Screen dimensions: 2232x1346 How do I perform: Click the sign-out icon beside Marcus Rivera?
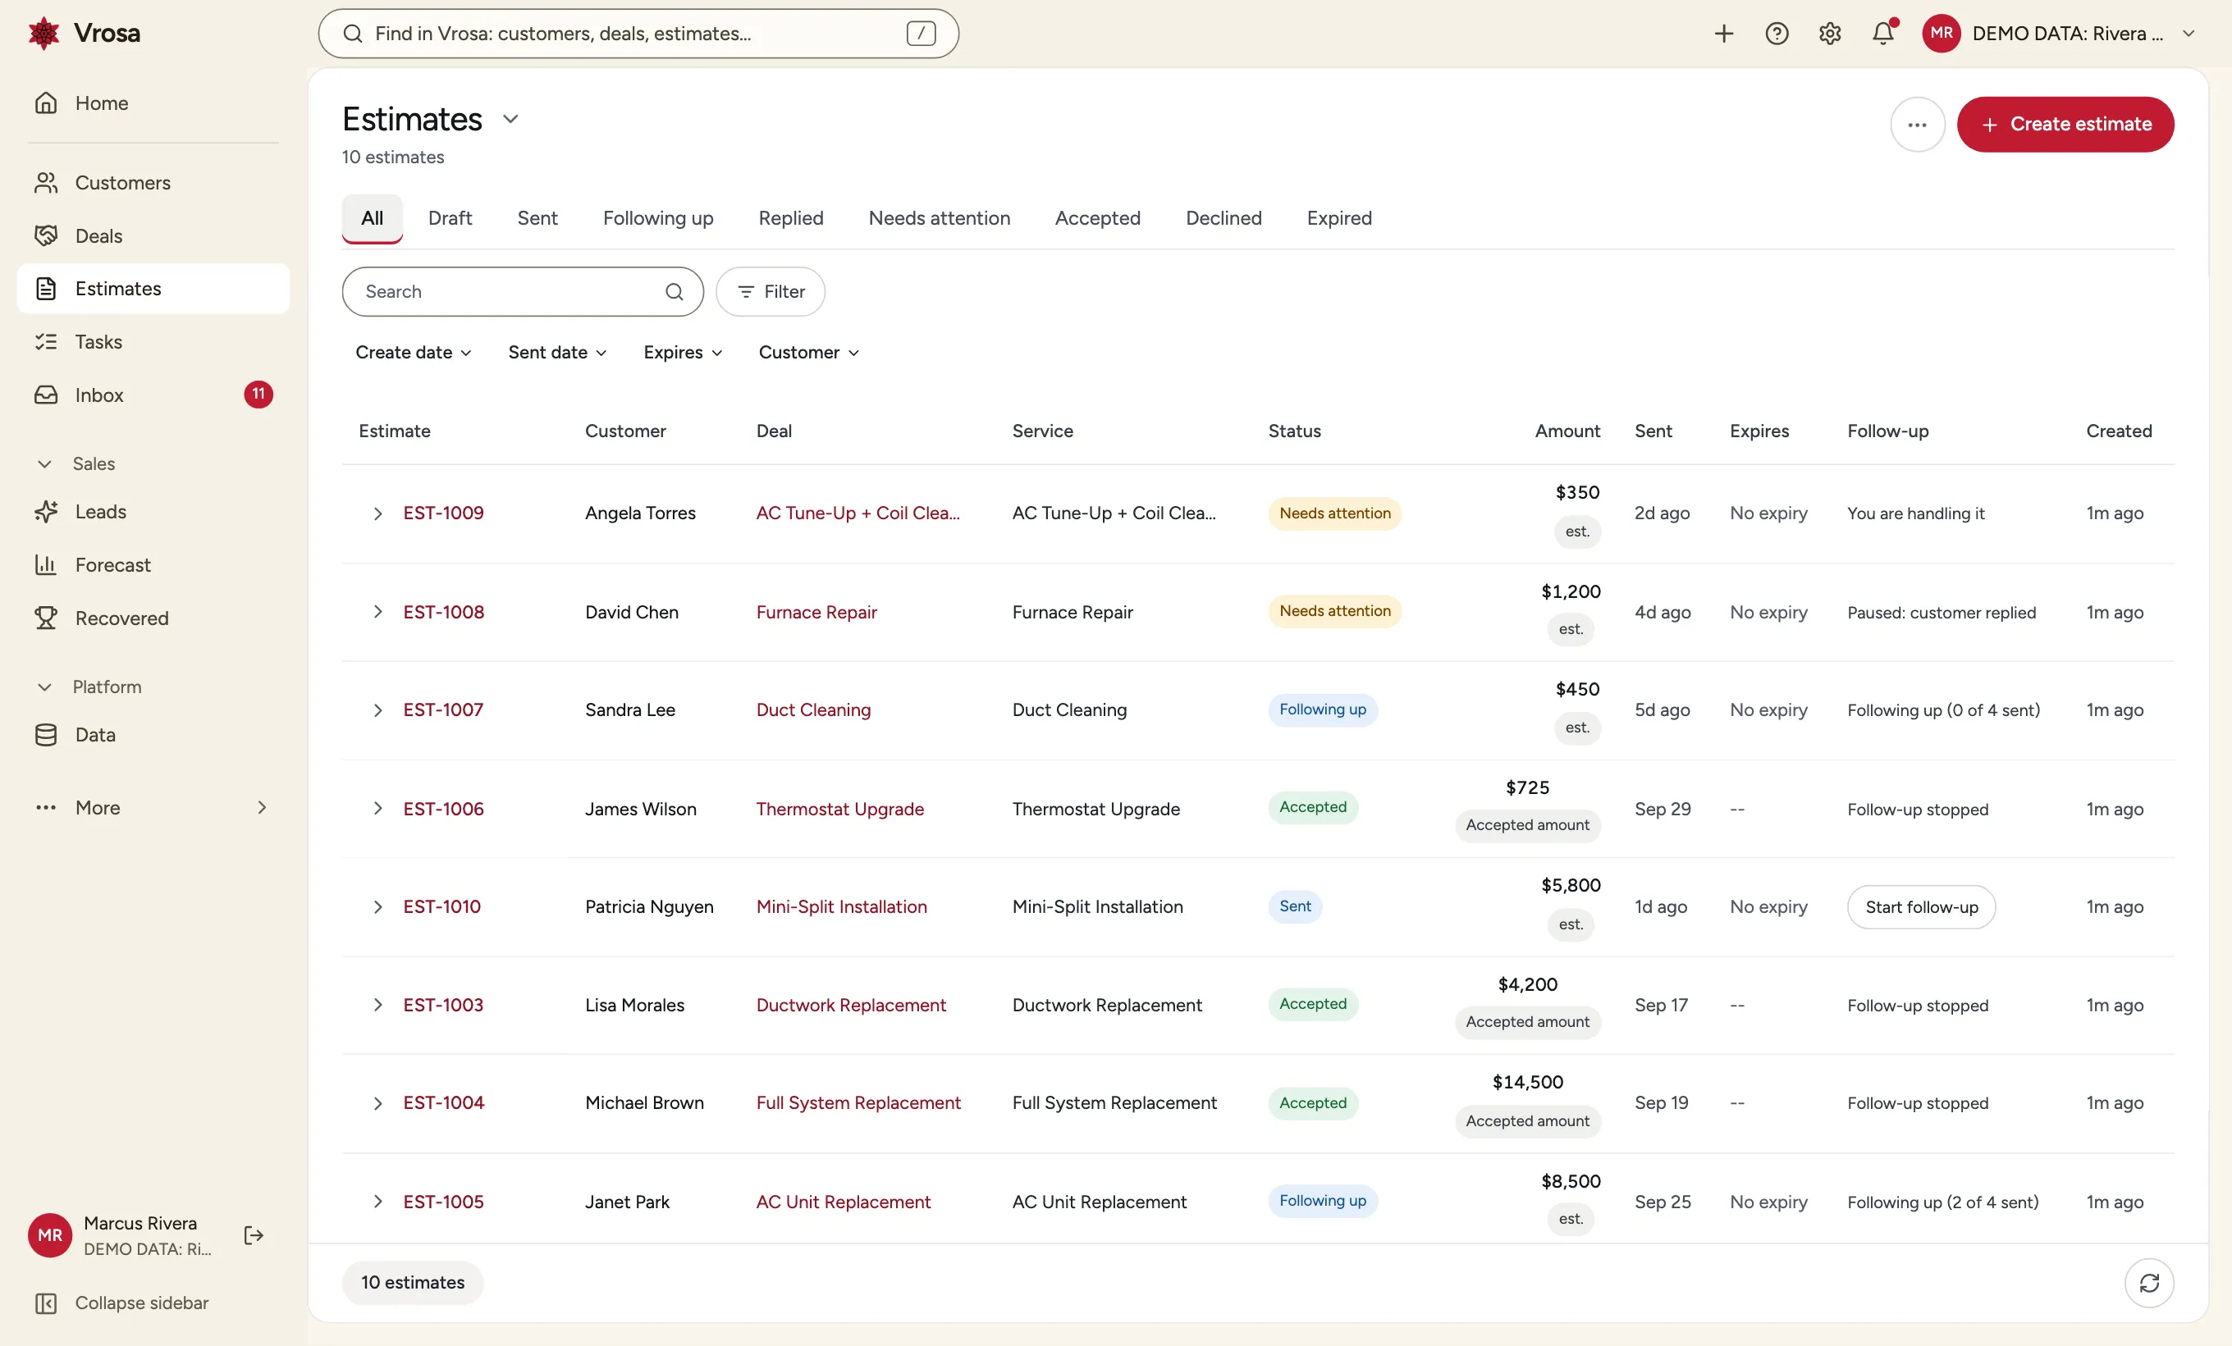254,1235
